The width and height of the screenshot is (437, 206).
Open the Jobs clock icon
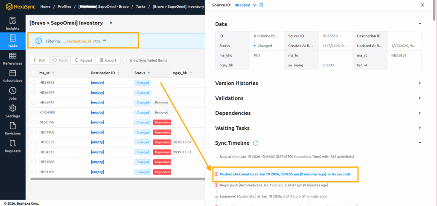coord(12,93)
